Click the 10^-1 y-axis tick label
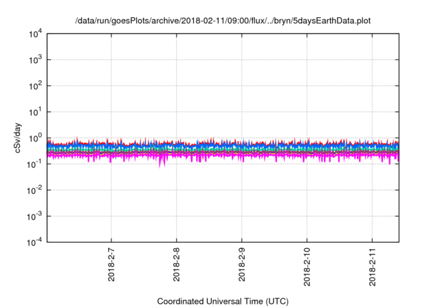The image size is (440, 308). [34, 164]
